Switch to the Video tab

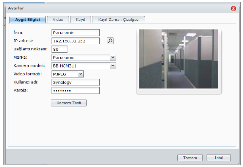coord(58,19)
